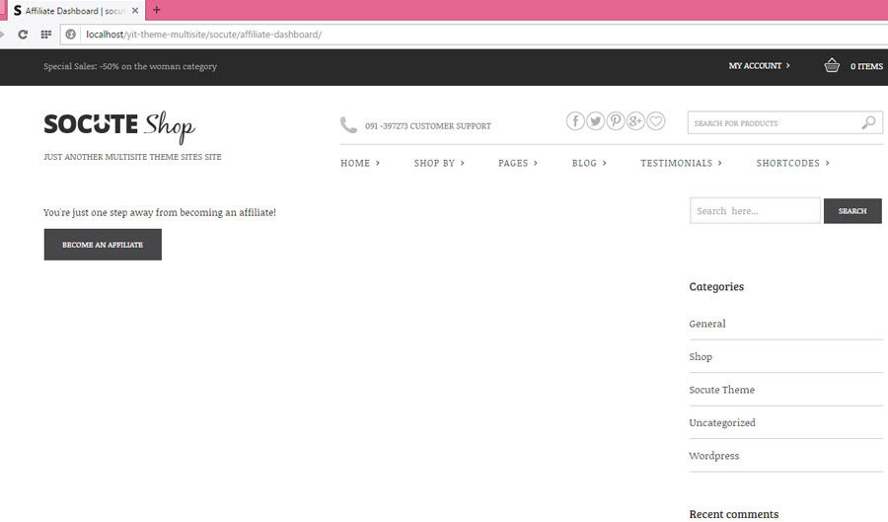Screen dimensions: 888x522
Task: Expand the Shop By menu
Action: tap(439, 163)
